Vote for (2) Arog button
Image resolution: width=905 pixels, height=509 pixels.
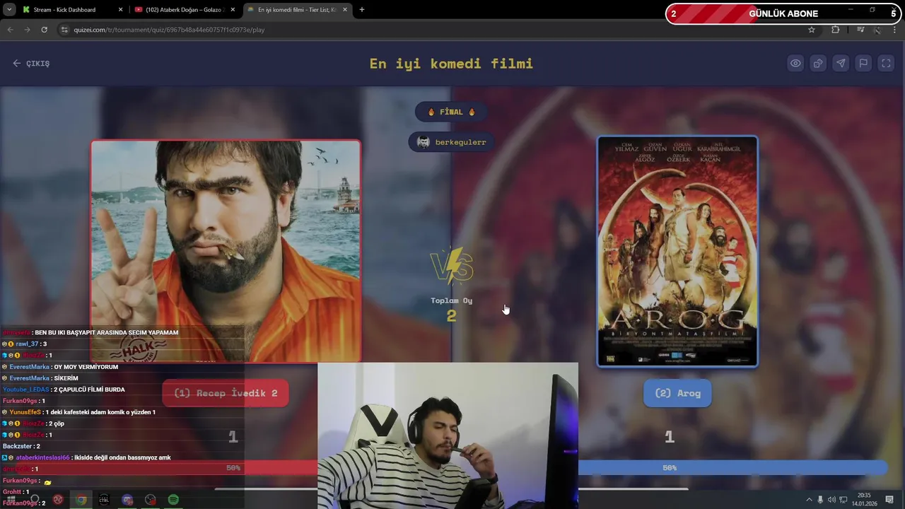[677, 393]
